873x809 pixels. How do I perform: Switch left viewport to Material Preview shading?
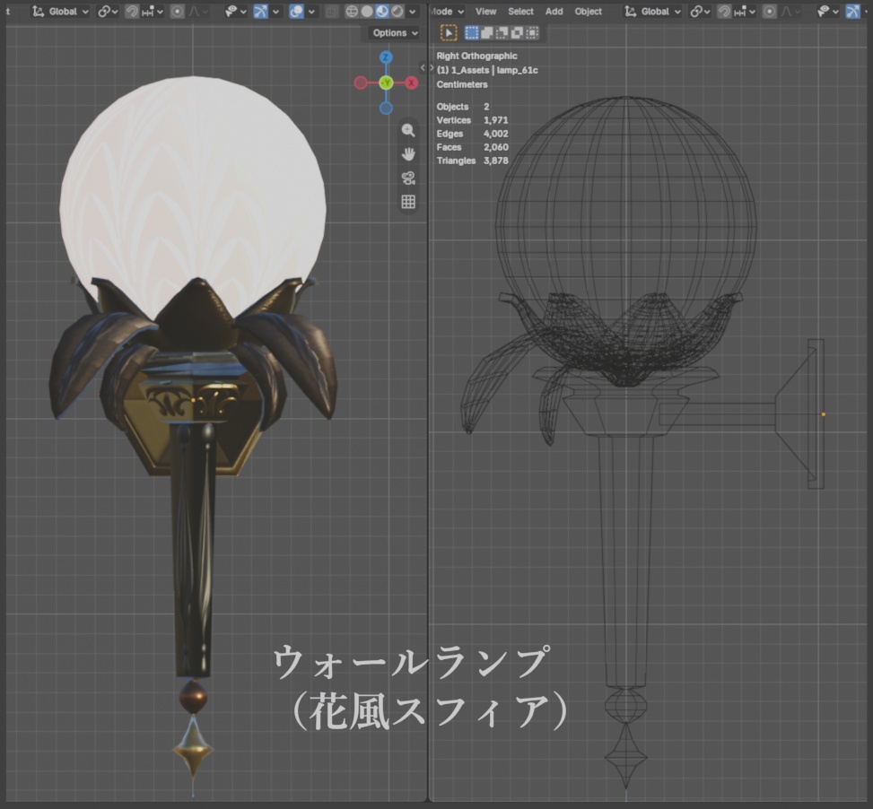click(382, 11)
